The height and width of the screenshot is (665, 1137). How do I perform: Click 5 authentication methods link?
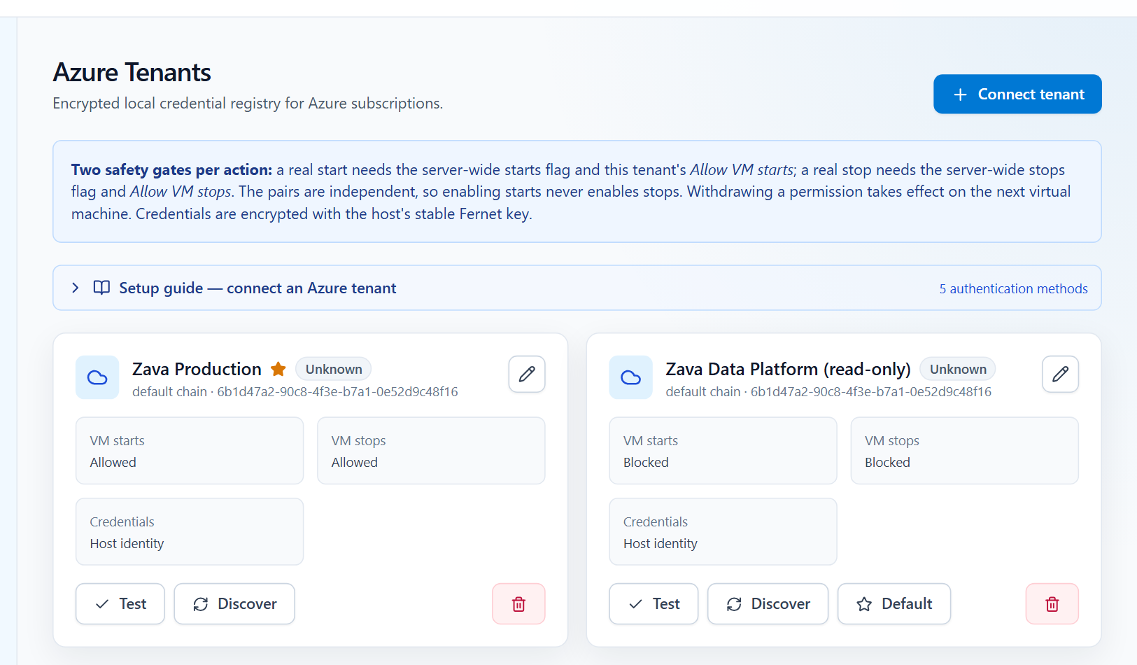coord(1013,288)
